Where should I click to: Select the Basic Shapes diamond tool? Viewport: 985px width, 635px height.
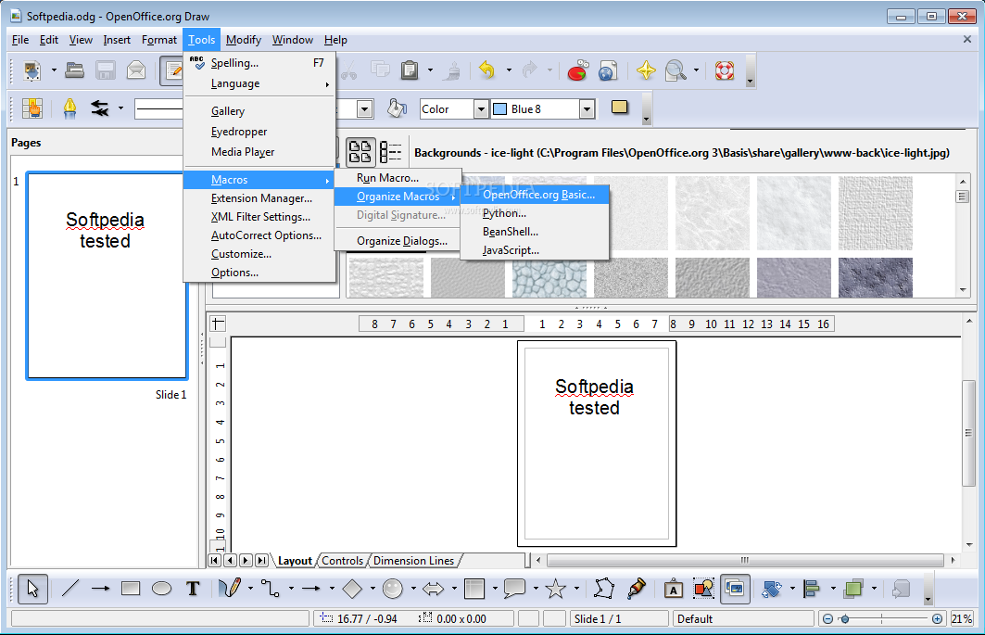[352, 589]
